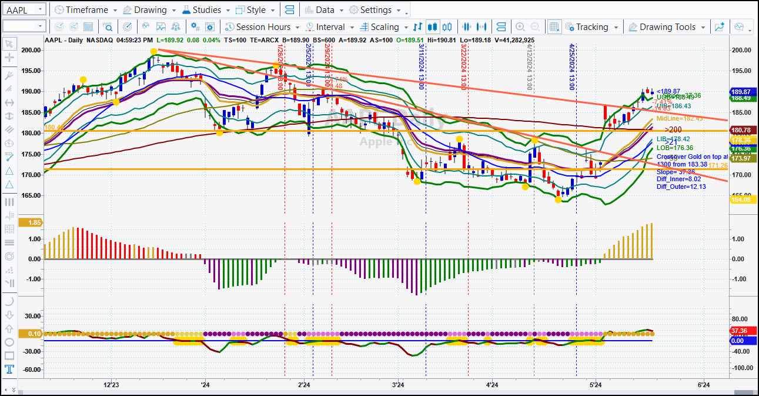Click the LIB=178.42 label
Image resolution: width=759 pixels, height=396 pixels.
[x=673, y=139]
